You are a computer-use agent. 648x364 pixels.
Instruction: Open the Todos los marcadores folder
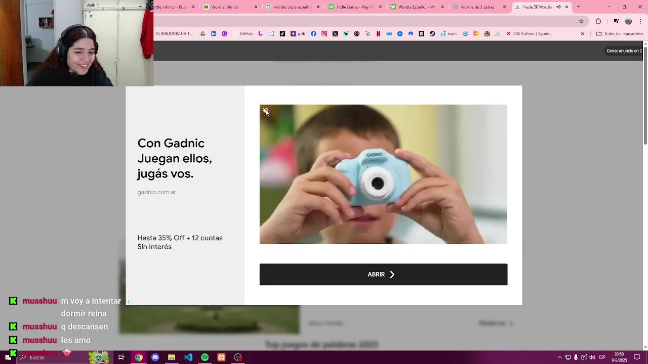click(x=620, y=34)
